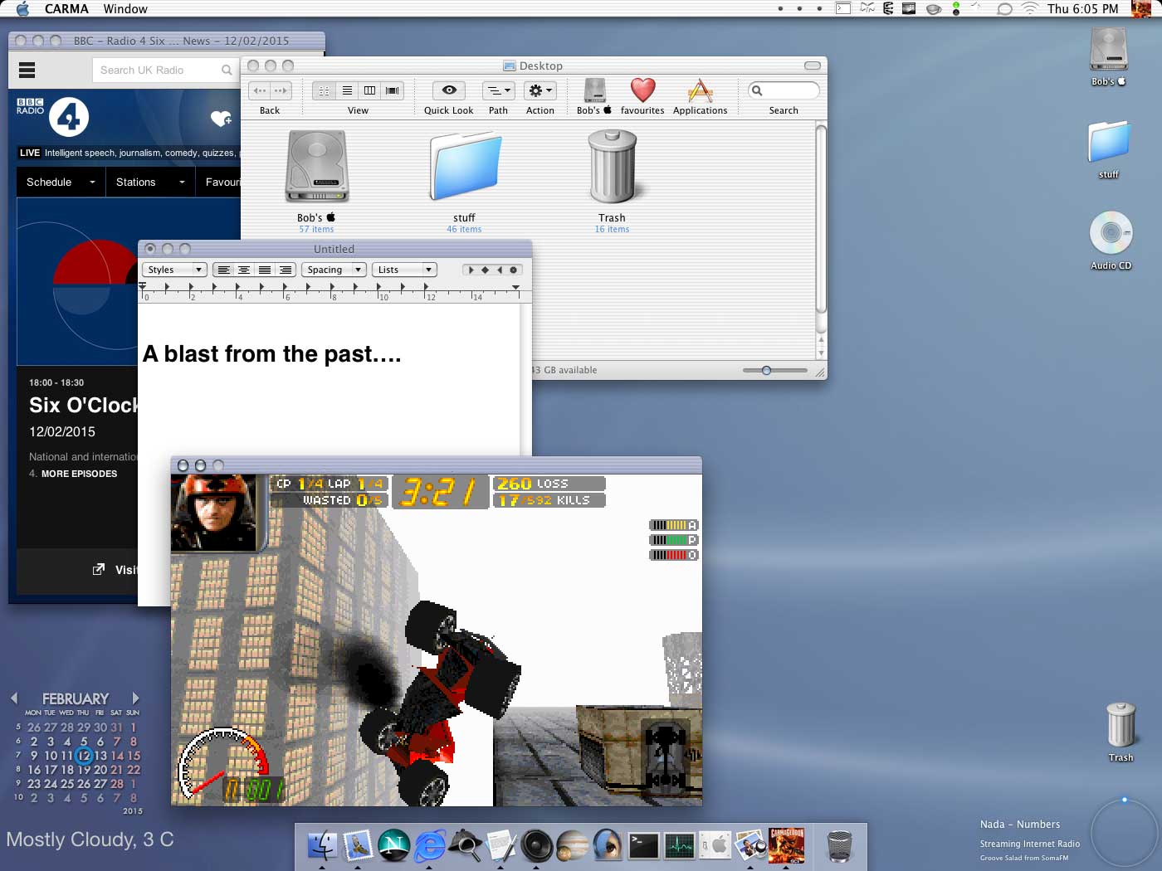Click the ruler's left-tab triangle button in TextEdit
1162x871 pixels.
tap(471, 270)
